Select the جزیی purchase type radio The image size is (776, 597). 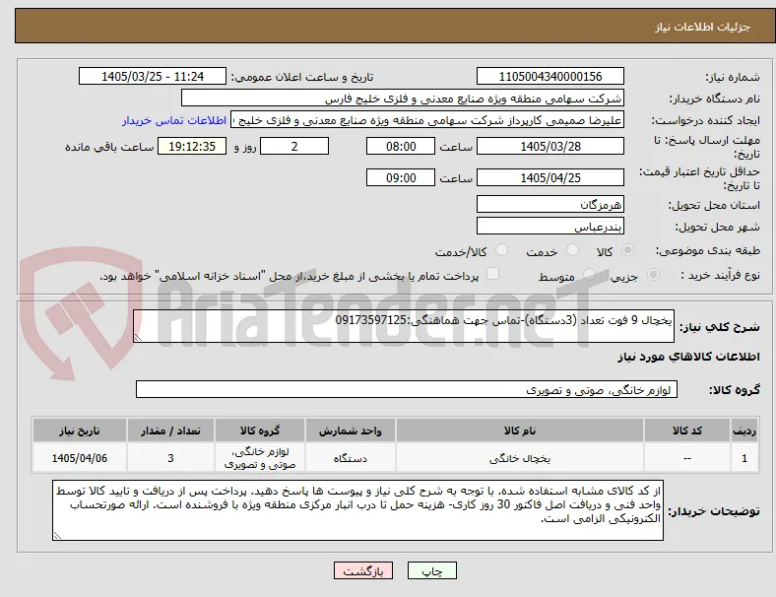[x=653, y=274]
